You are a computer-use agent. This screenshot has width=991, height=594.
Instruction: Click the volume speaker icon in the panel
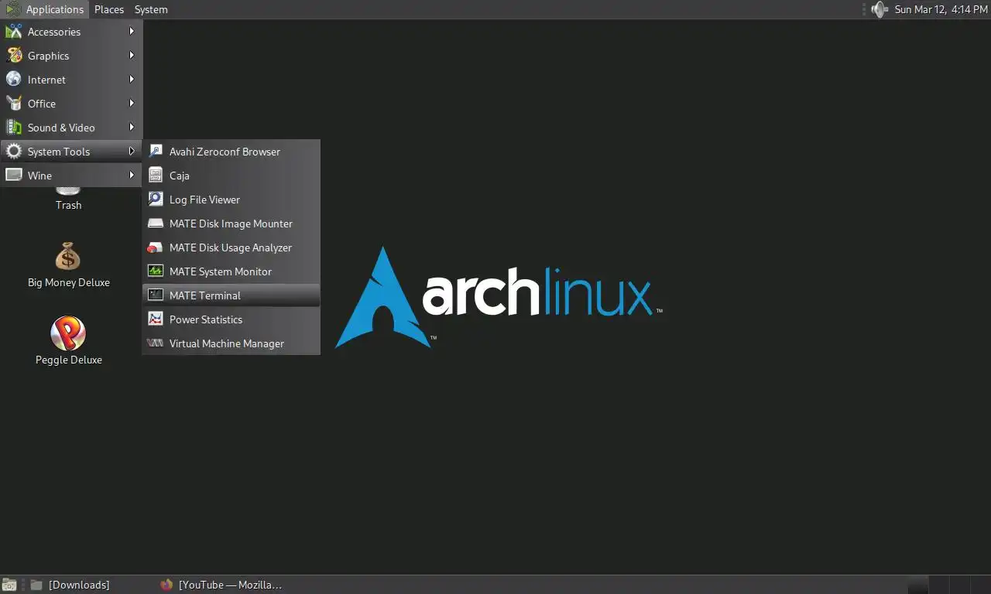point(879,9)
